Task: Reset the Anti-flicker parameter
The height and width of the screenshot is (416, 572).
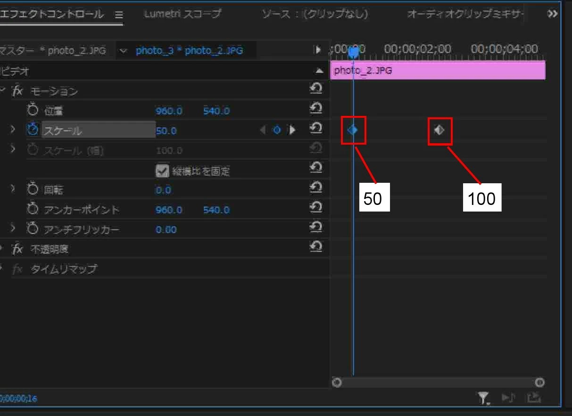Action: tap(316, 227)
